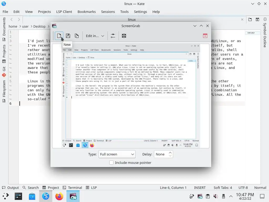Open the Project bottom panel

(x=51, y=188)
